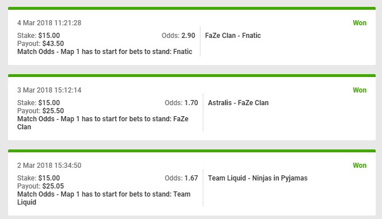Click the odds value 2.90
Image resolution: width=382 pixels, height=219 pixels.
(x=188, y=36)
